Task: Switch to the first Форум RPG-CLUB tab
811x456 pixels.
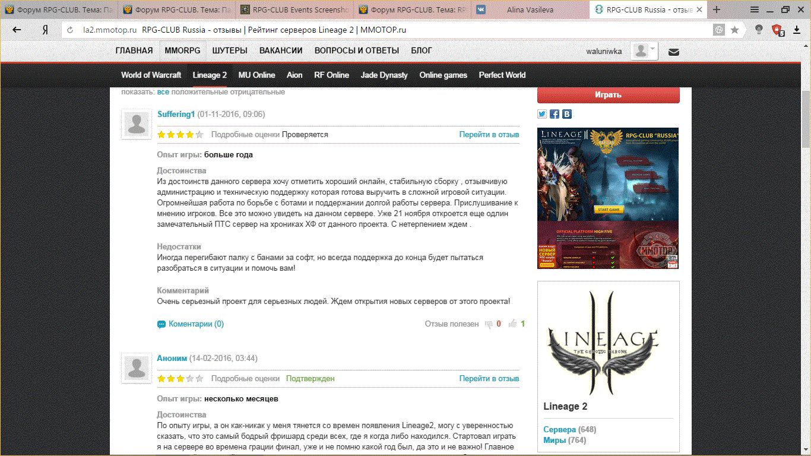Action: [59, 9]
